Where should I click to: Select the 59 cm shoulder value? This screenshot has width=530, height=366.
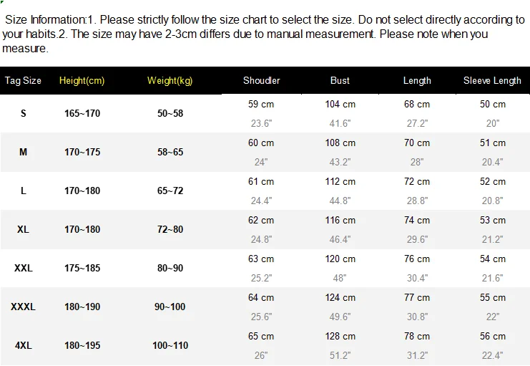[x=261, y=104]
